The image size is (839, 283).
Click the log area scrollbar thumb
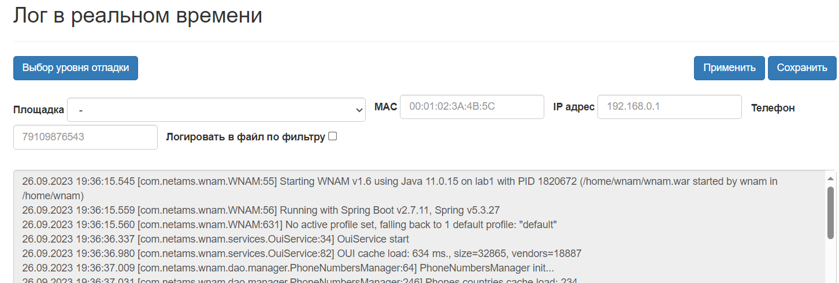[831, 211]
